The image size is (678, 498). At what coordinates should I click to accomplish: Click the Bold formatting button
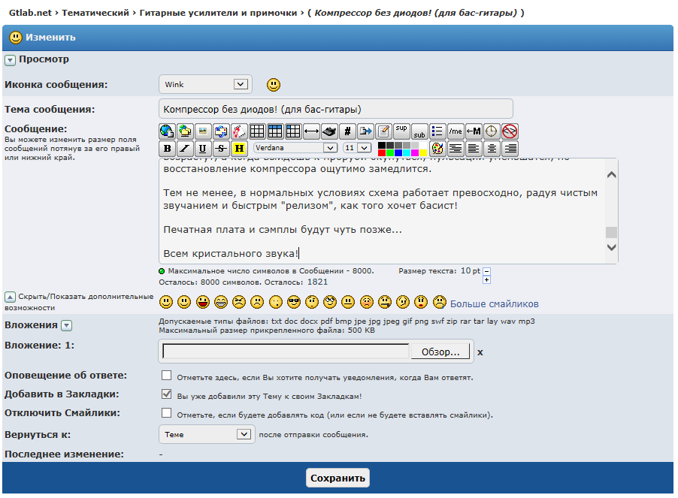point(167,148)
